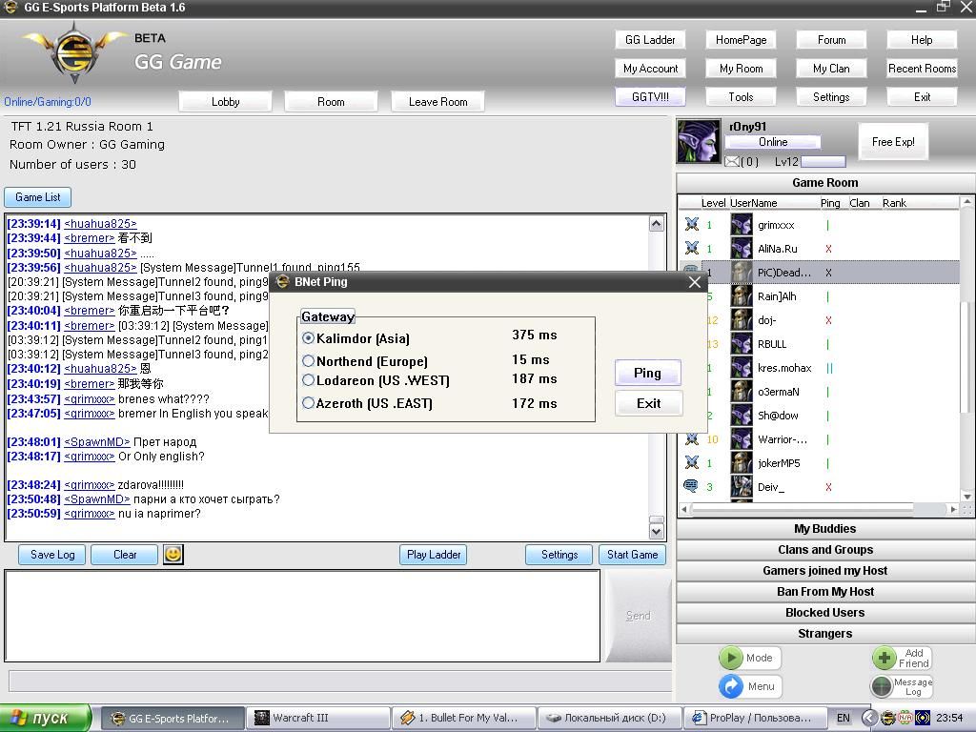This screenshot has width=976, height=732.
Task: Click the chat bubble icon beside Deiv_
Action: (691, 486)
